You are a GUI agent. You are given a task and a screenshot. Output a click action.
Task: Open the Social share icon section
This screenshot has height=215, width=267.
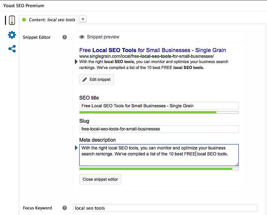point(12,49)
